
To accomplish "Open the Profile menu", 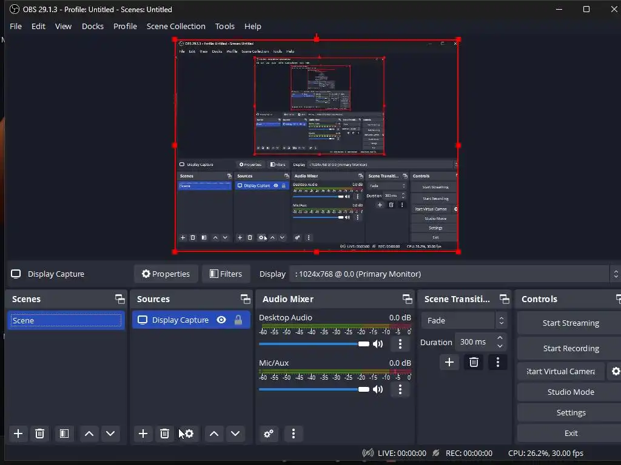I will point(125,27).
